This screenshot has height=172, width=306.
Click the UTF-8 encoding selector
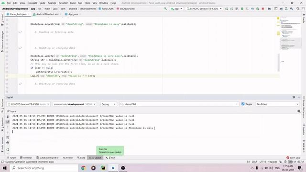[262, 162]
